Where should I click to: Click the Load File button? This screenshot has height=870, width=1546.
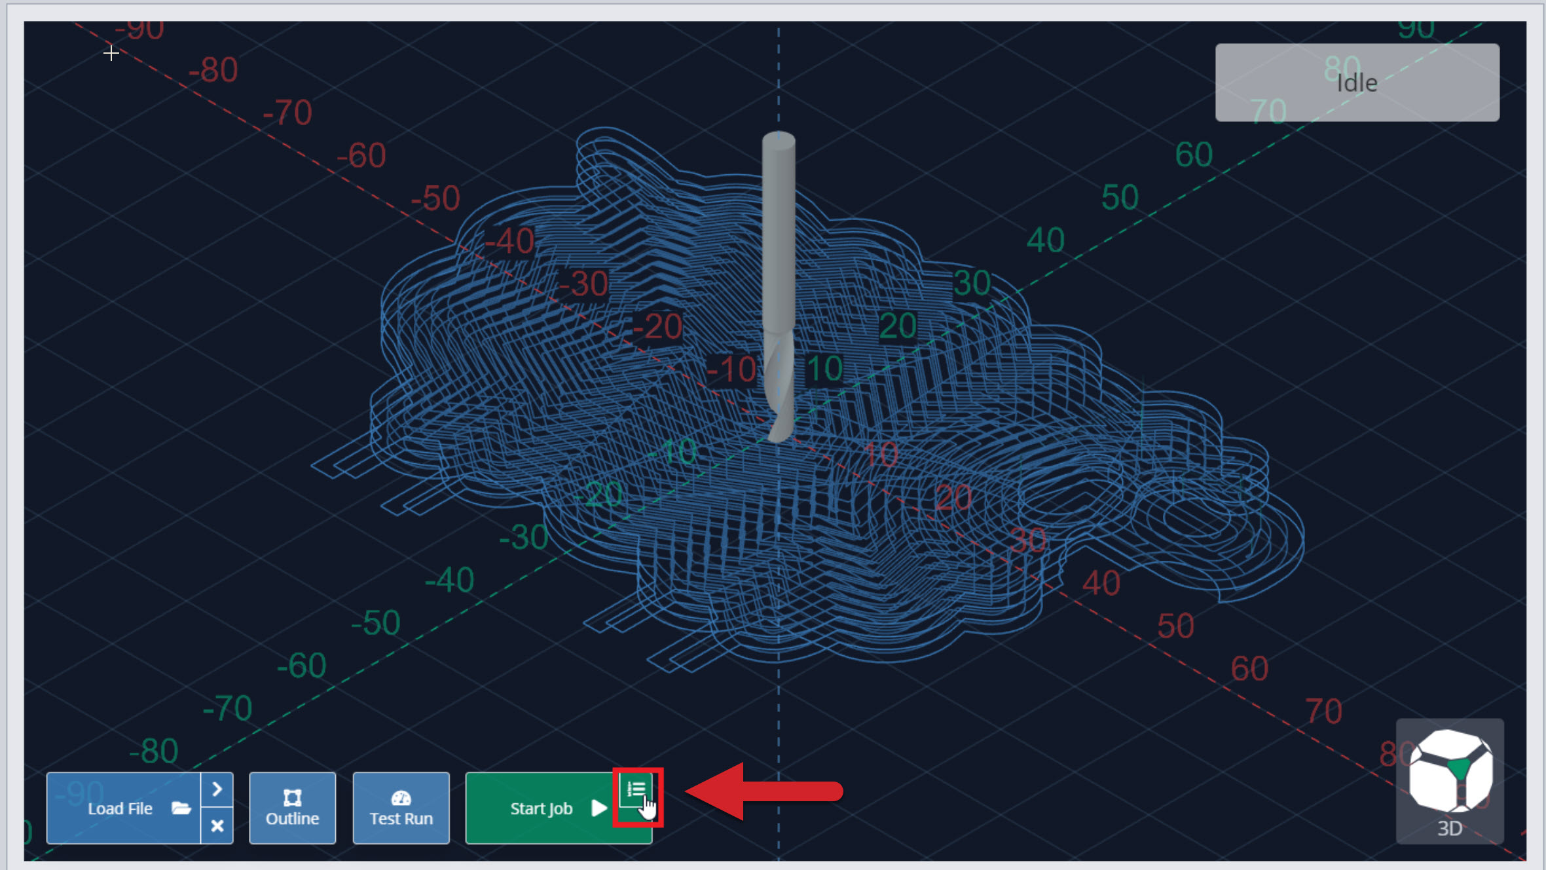[124, 808]
